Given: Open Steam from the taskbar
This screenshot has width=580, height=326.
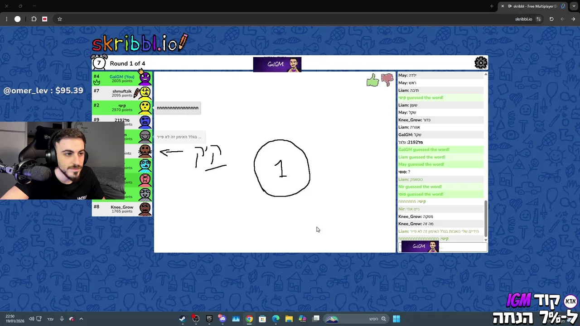Looking at the screenshot, I should (x=182, y=319).
